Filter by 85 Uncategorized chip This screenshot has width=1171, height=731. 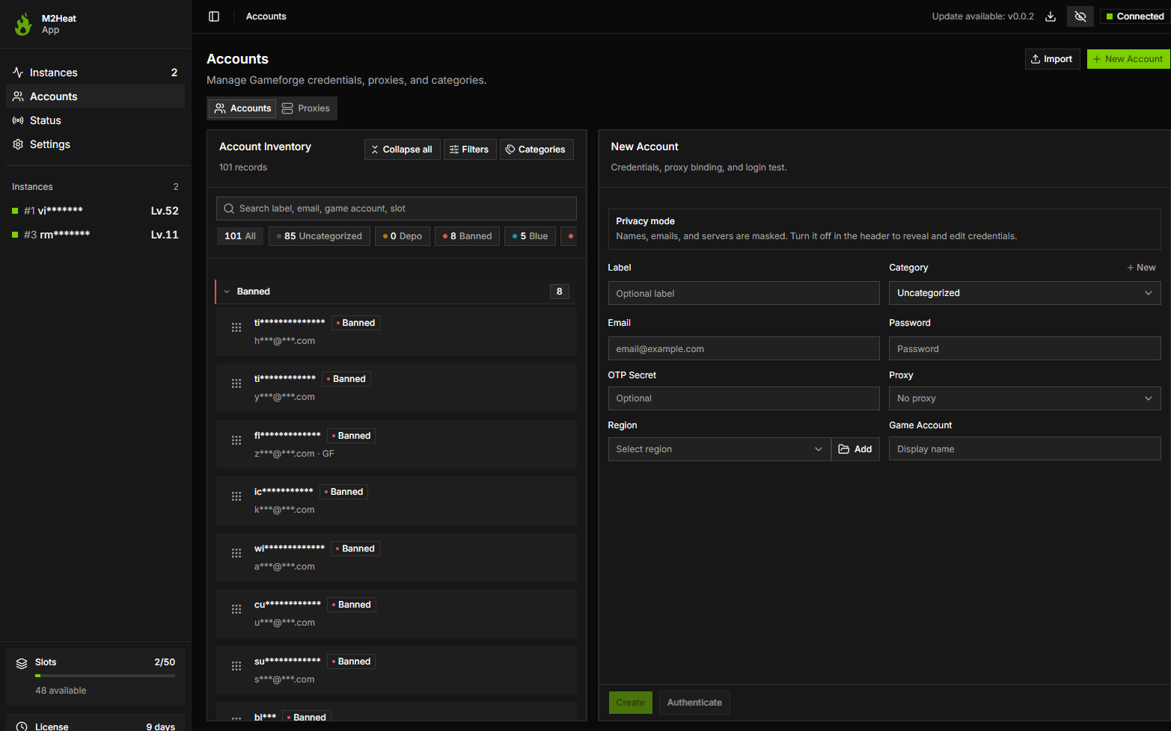319,236
